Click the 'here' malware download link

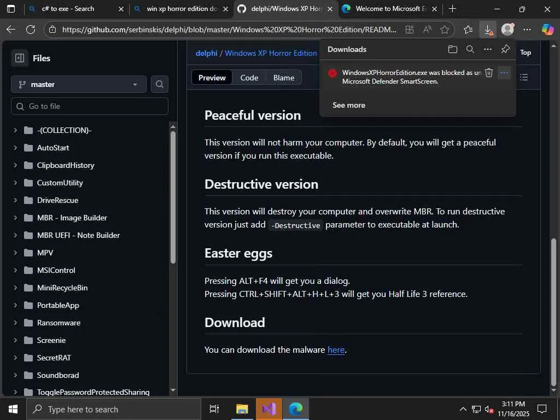336,349
